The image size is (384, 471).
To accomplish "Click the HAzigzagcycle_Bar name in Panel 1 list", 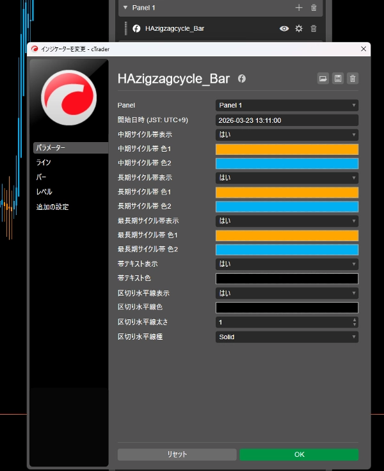I will (x=175, y=29).
